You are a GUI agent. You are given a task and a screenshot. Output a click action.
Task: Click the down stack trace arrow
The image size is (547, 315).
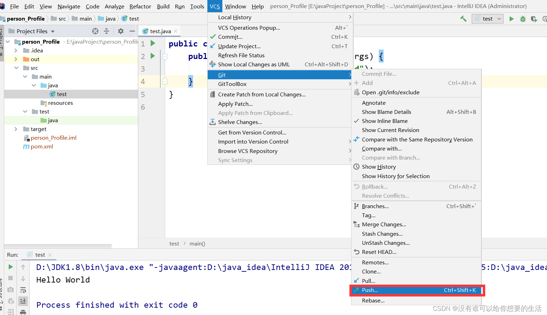(23, 278)
